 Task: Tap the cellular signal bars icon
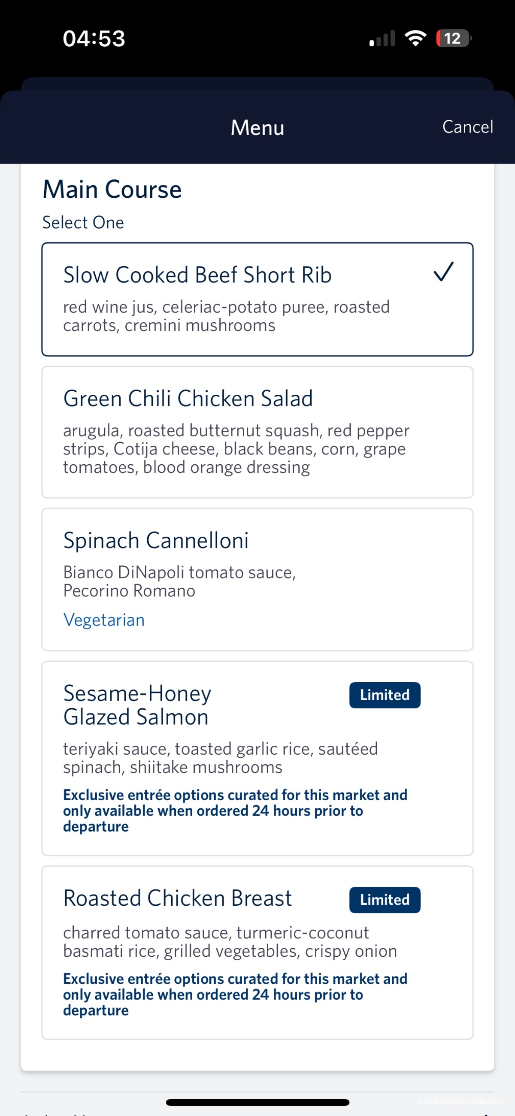382,39
